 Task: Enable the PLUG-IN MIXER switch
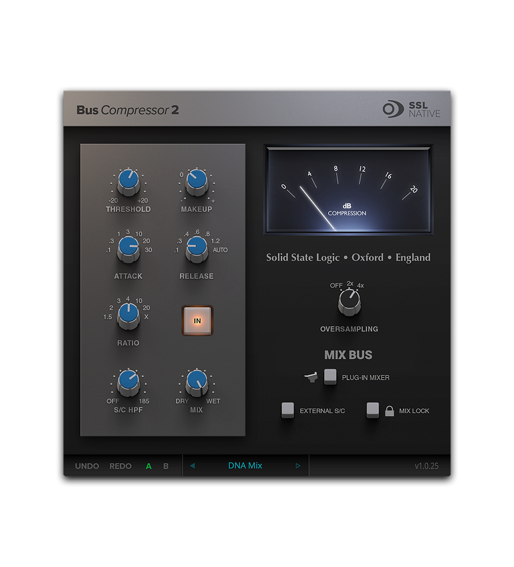coord(329,377)
